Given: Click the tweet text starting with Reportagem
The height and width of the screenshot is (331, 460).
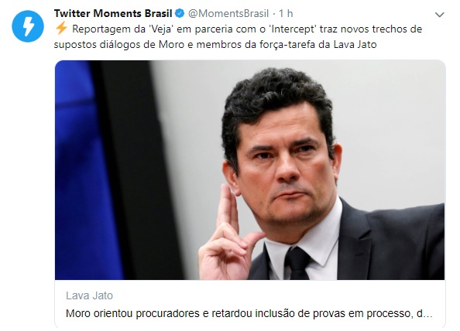Looking at the screenshot, I should pos(238,36).
